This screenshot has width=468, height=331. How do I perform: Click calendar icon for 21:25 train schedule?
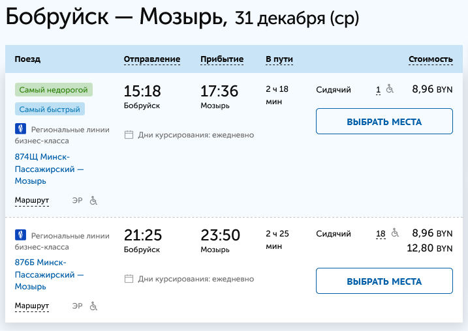click(129, 279)
